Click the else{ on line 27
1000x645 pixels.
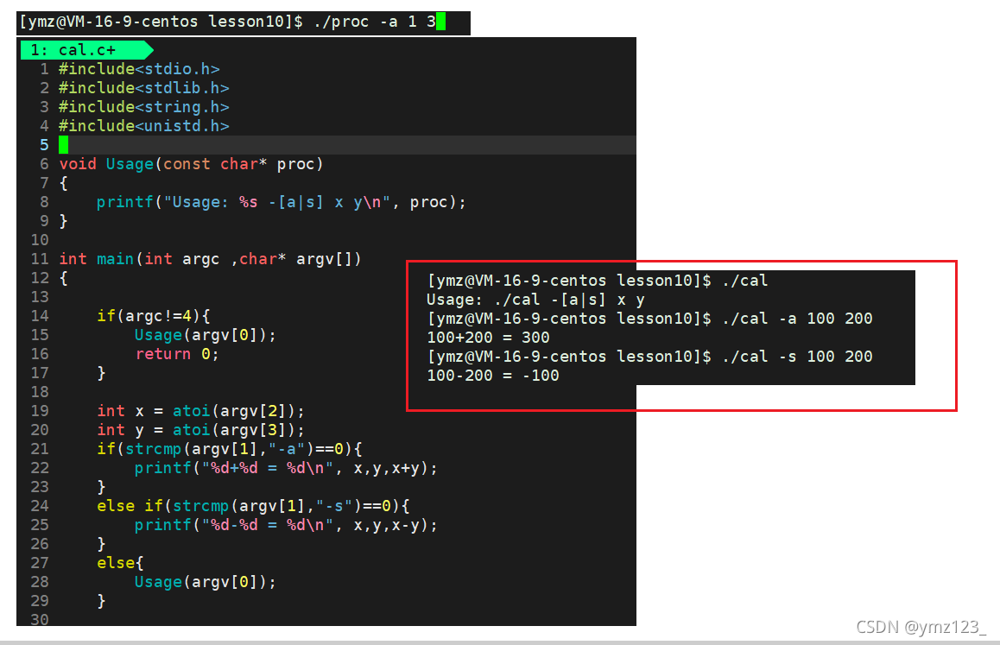tap(121, 563)
